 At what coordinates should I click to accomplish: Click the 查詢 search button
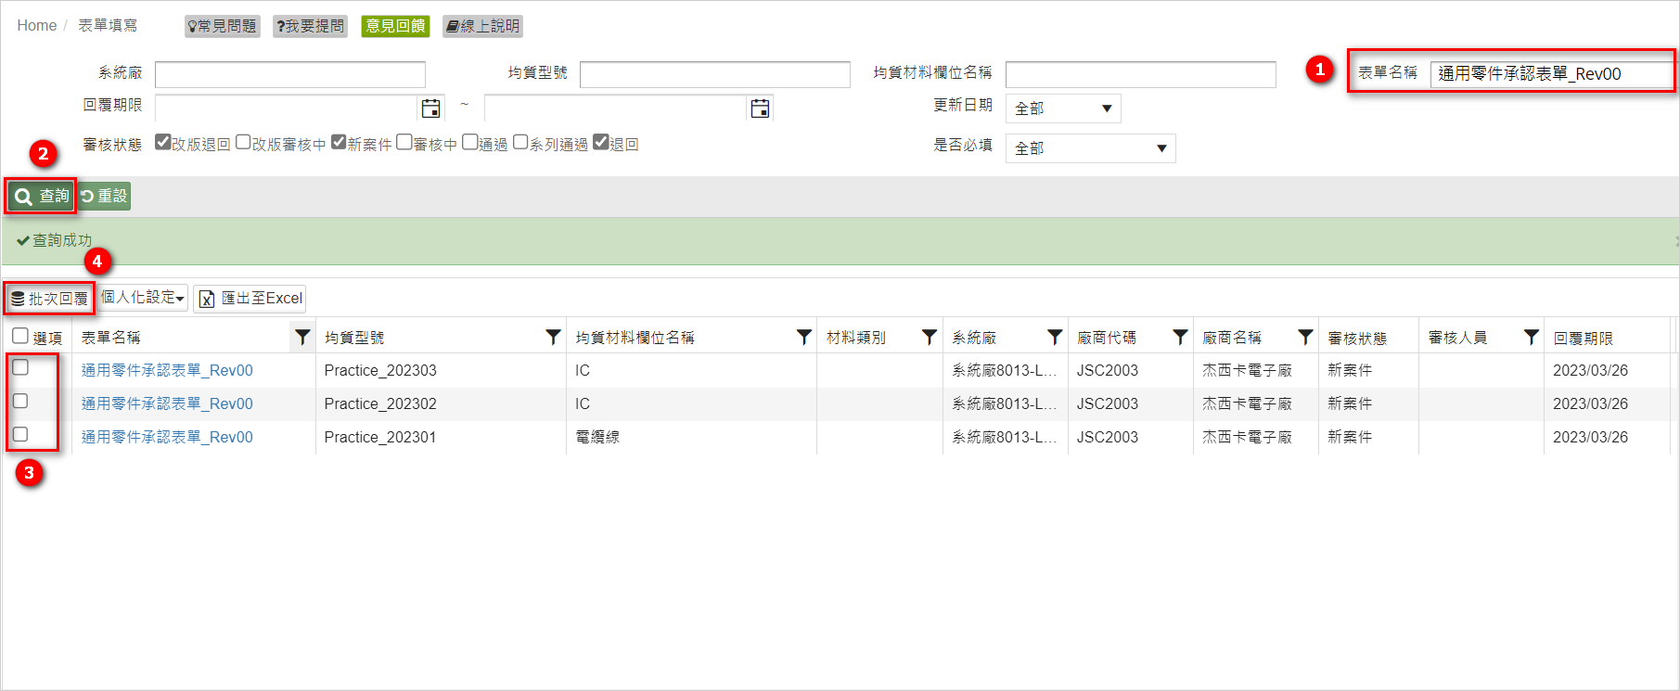tap(42, 197)
